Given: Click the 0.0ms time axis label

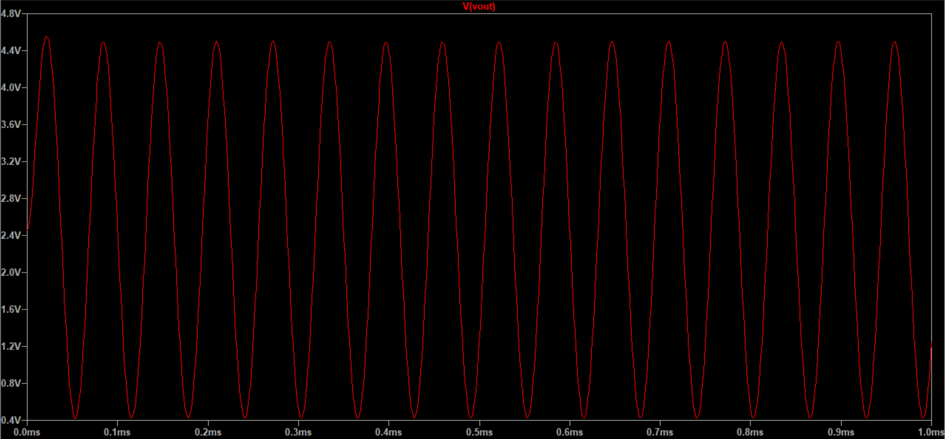Looking at the screenshot, I should click(27, 432).
